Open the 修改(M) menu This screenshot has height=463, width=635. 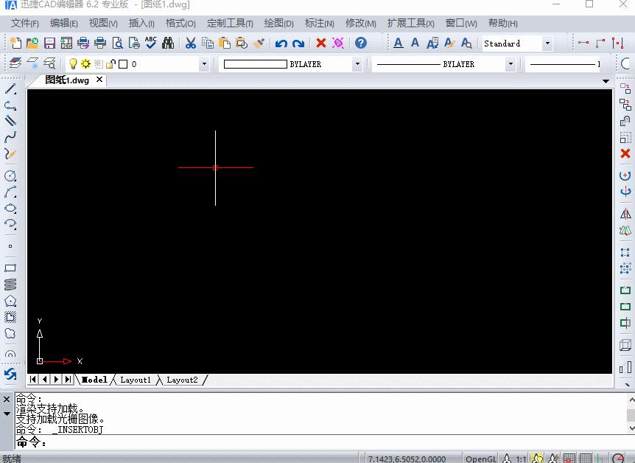click(361, 24)
